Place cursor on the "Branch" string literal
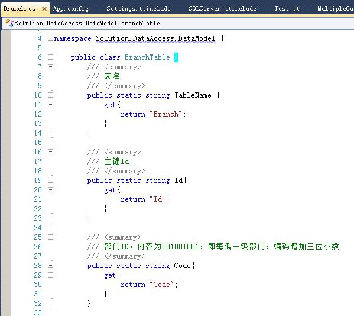Screen dimensions: 354x316 [x=166, y=114]
